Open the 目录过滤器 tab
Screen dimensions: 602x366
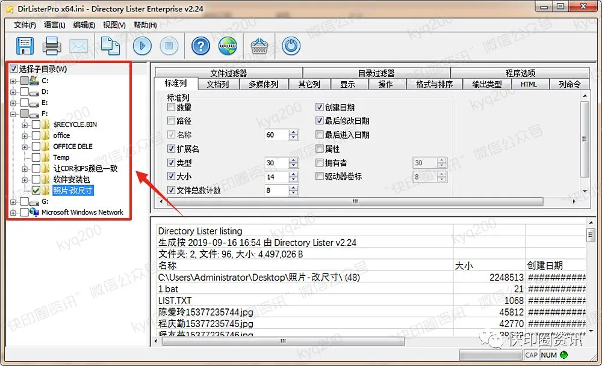coord(376,73)
